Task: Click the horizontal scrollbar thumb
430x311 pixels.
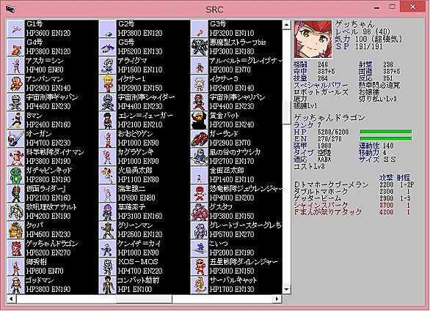Action: 145,299
